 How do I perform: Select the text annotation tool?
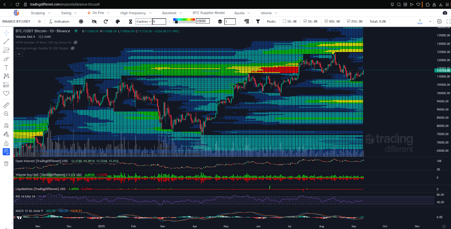(6, 68)
